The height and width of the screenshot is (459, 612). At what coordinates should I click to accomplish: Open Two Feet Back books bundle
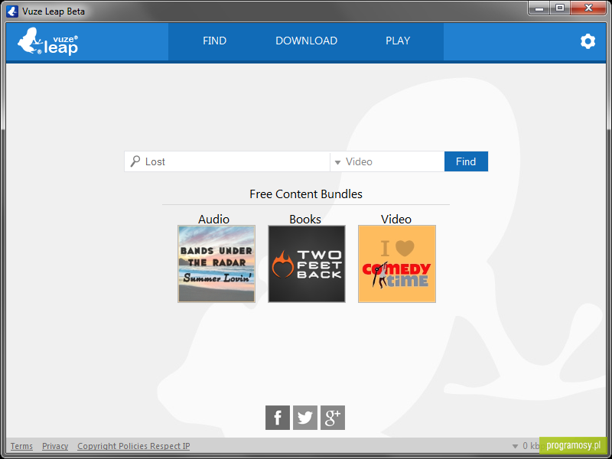(307, 264)
